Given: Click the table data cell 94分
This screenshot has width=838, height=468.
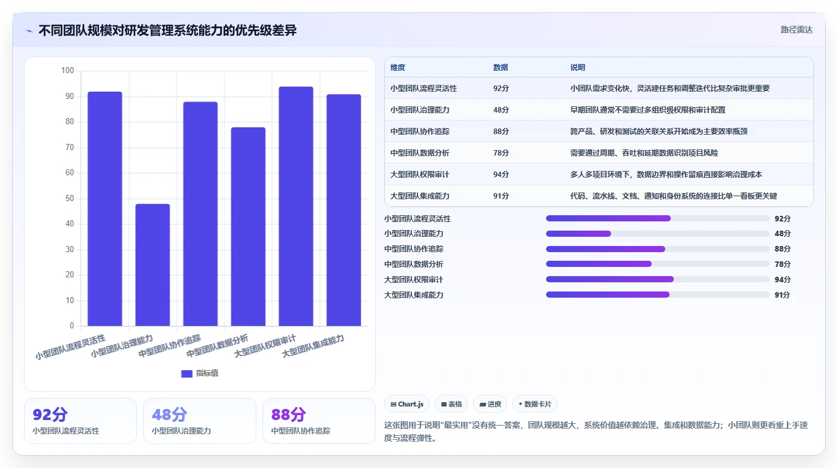Looking at the screenshot, I should click(x=501, y=175).
